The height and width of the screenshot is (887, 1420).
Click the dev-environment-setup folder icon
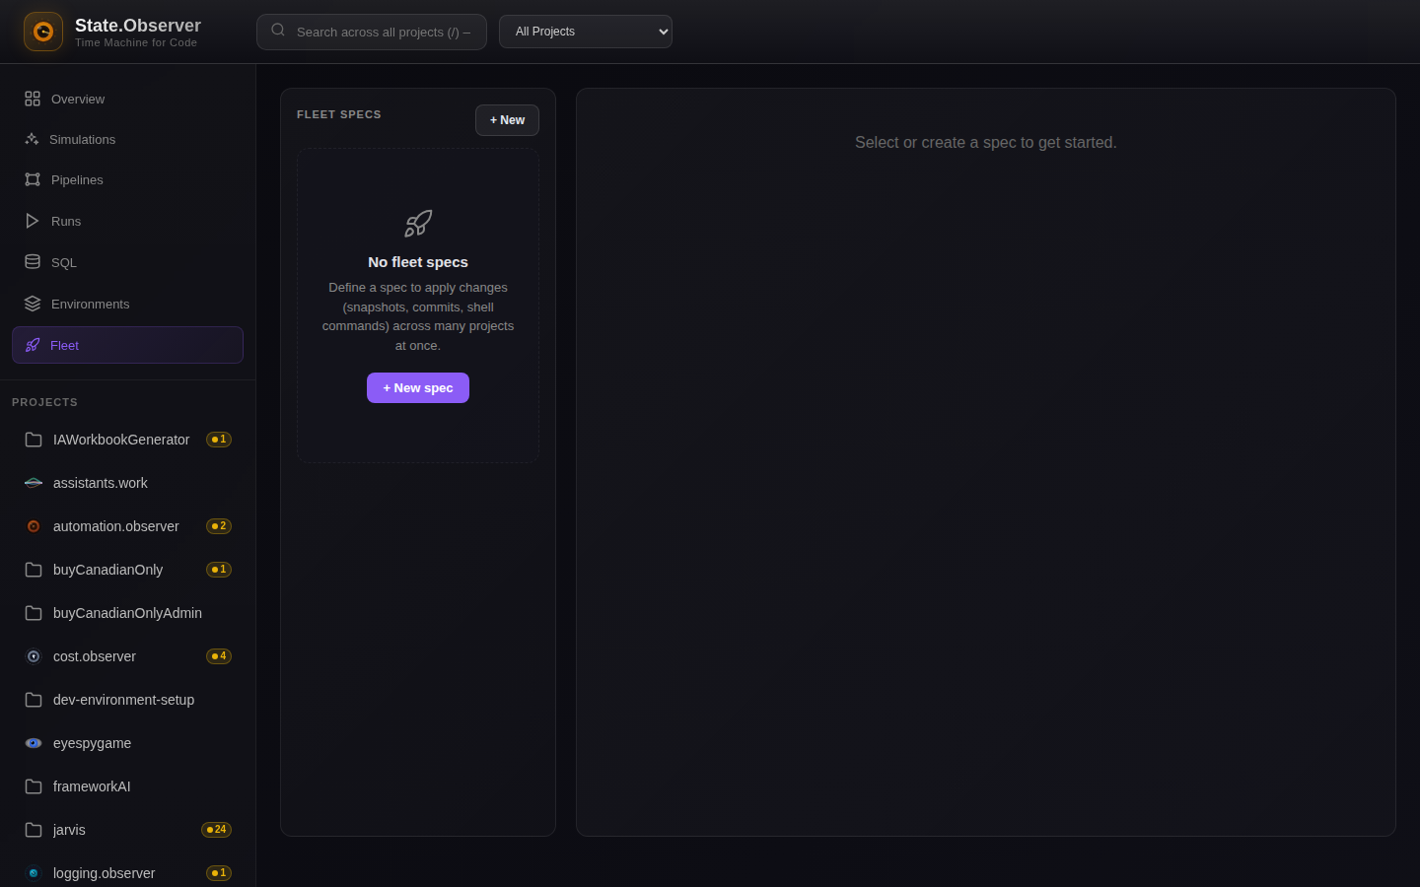pyautogui.click(x=34, y=700)
